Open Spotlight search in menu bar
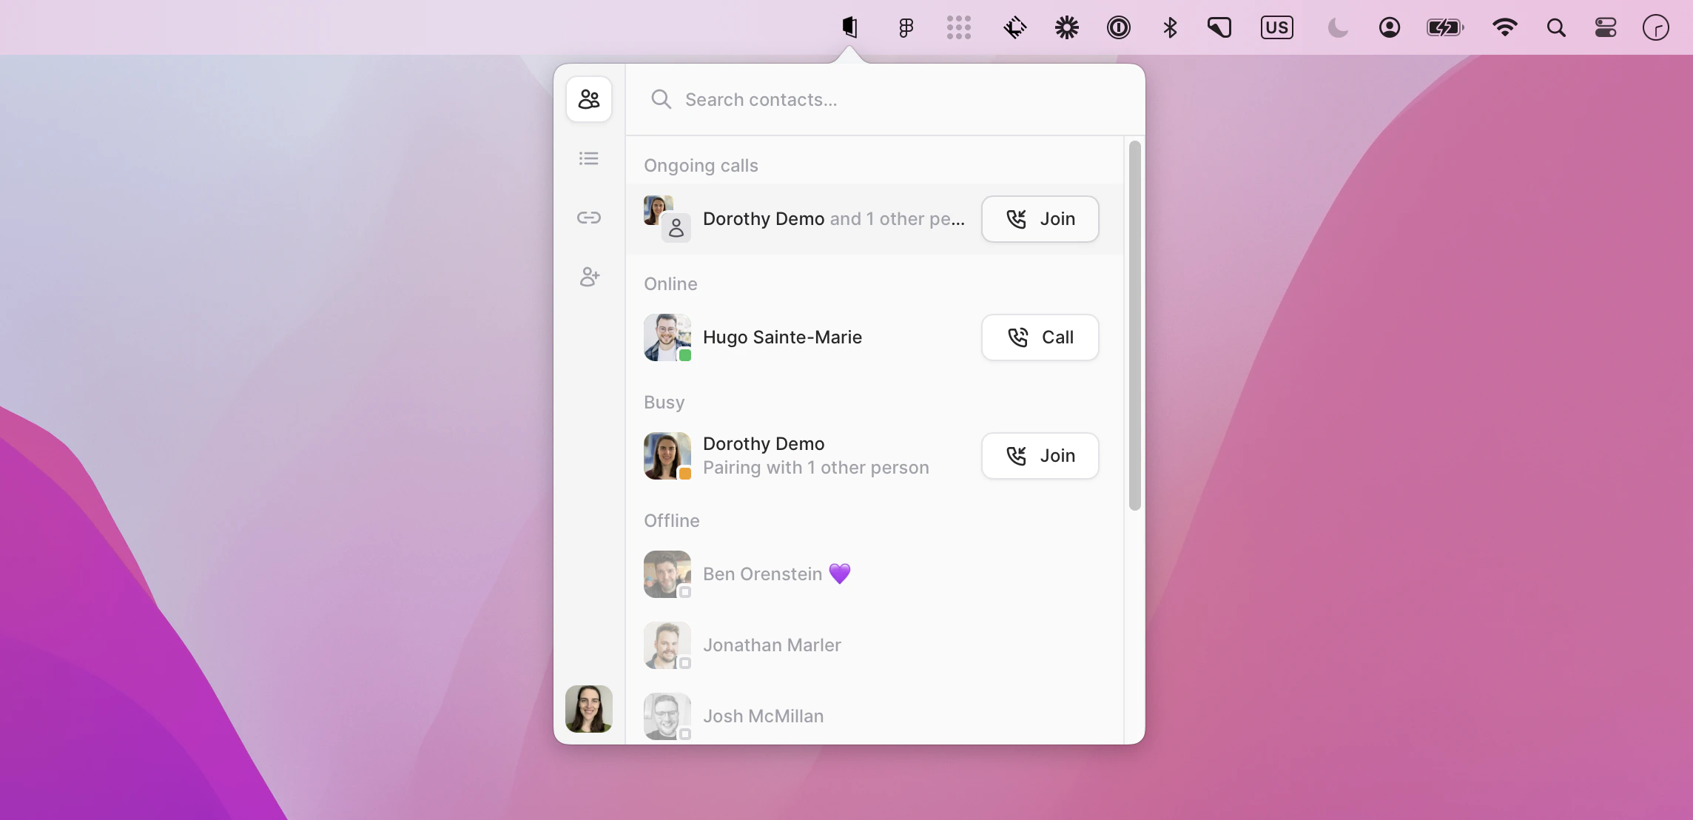This screenshot has width=1693, height=820. point(1557,28)
